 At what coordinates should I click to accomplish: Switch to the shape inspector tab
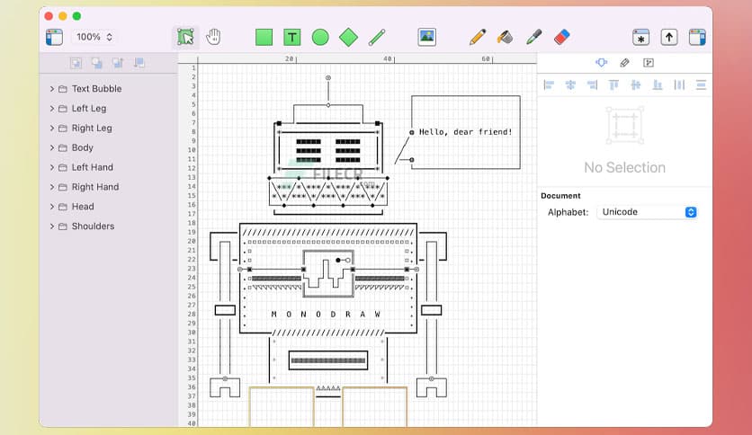[x=602, y=63]
